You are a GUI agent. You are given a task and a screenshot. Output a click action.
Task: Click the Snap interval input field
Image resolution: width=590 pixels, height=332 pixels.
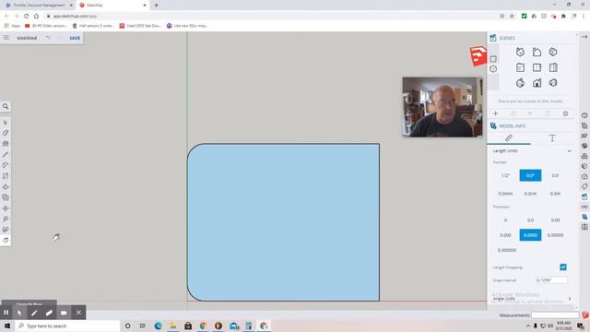pos(551,280)
